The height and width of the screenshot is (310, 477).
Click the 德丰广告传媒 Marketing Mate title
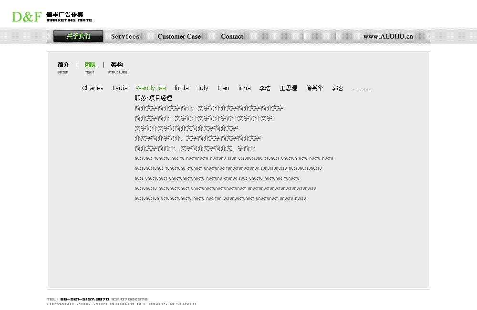[x=69, y=17]
